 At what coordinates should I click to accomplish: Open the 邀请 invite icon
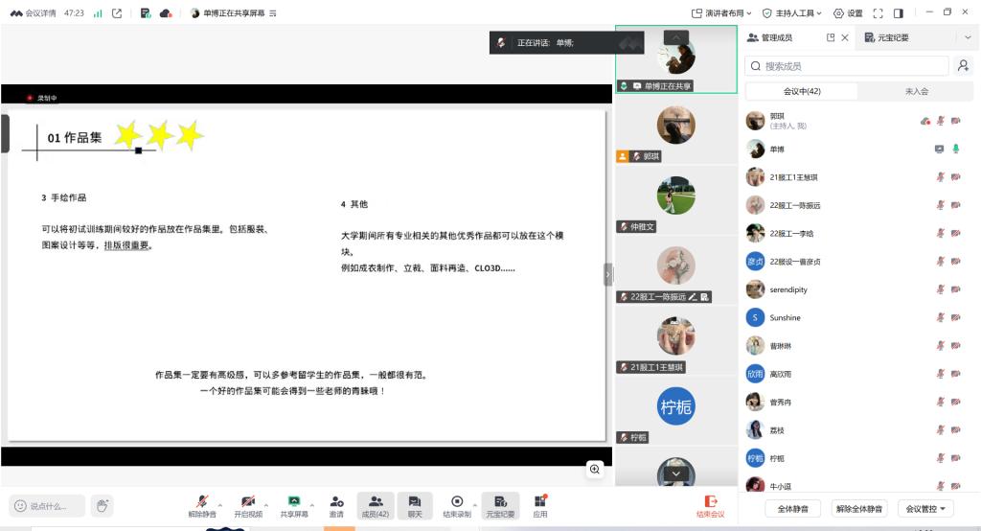point(336,502)
